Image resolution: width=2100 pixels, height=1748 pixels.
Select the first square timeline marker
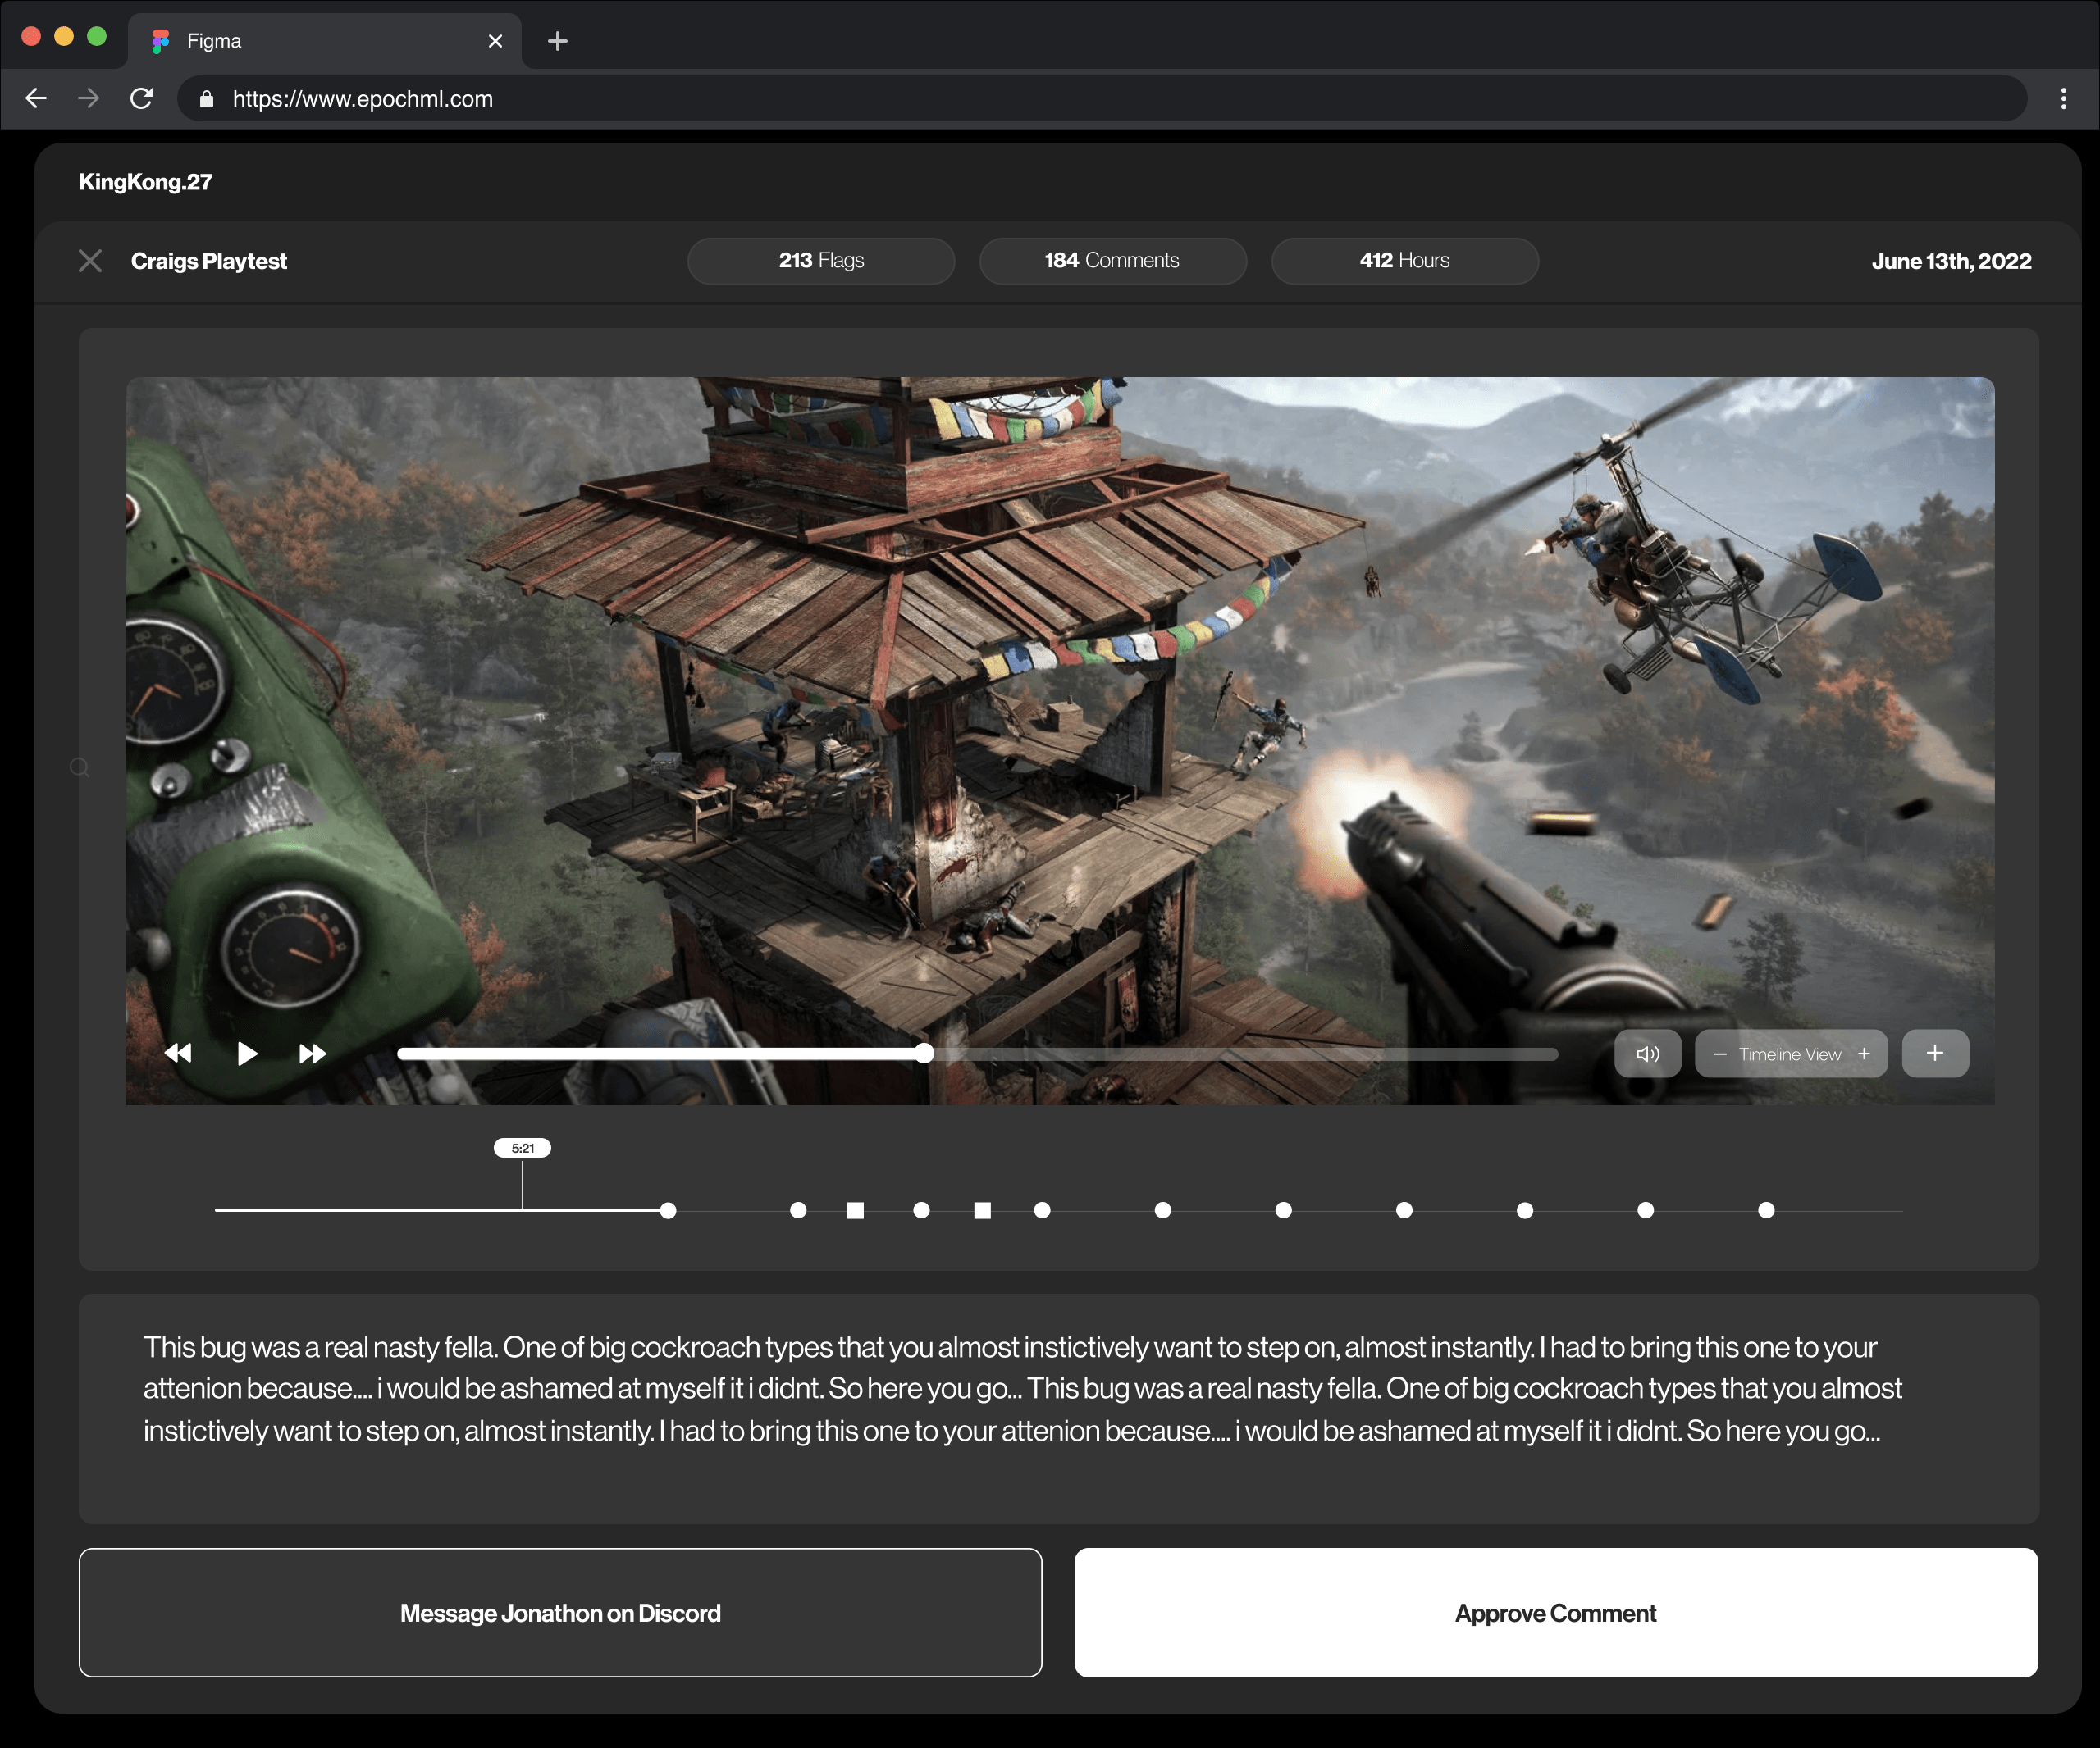click(855, 1210)
